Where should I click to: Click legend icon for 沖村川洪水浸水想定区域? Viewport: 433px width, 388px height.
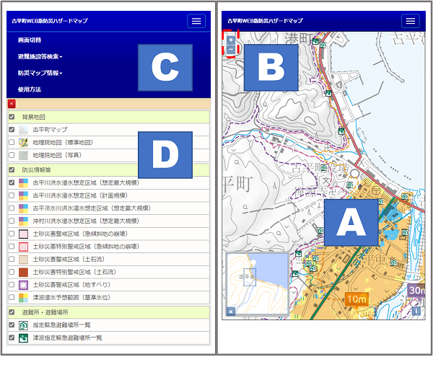click(x=23, y=221)
